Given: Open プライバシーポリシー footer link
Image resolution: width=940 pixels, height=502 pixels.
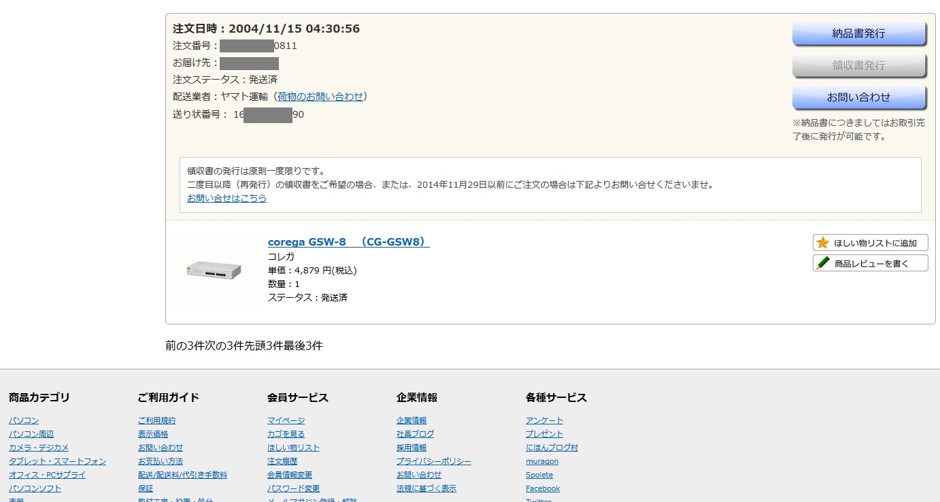Looking at the screenshot, I should tap(433, 461).
